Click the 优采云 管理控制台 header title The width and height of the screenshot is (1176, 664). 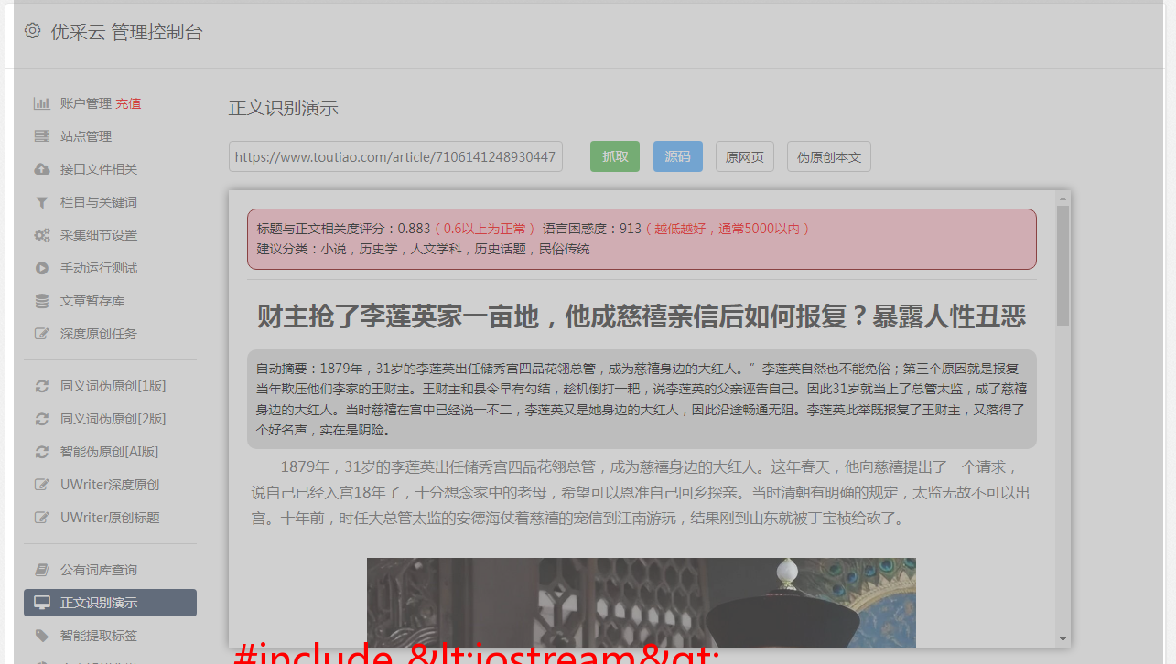click(x=126, y=32)
